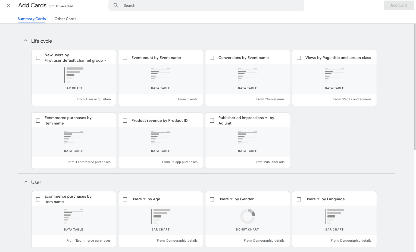Open First user default channel group dropdown
The height and width of the screenshot is (252, 416).
coord(105,61)
